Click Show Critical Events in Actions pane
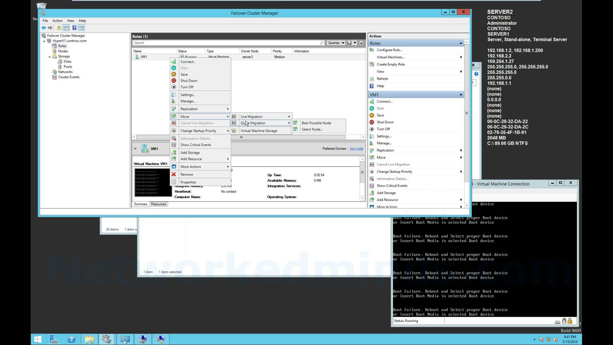The height and width of the screenshot is (345, 613). (x=392, y=186)
